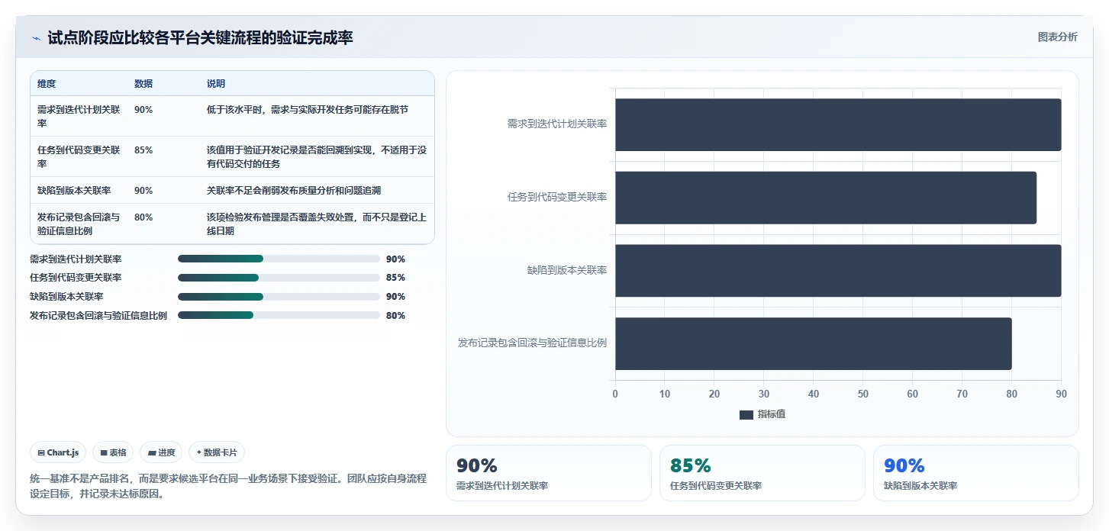Viewport: 1109px width, 531px height.
Task: Select the 数据卡片 tag chip
Action: click(x=217, y=452)
